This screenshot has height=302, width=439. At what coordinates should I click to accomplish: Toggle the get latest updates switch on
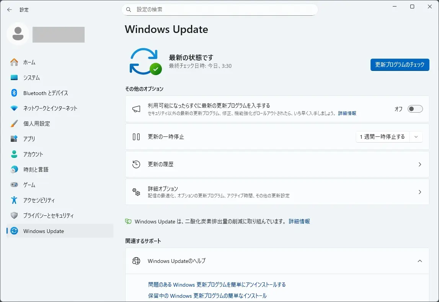click(415, 109)
